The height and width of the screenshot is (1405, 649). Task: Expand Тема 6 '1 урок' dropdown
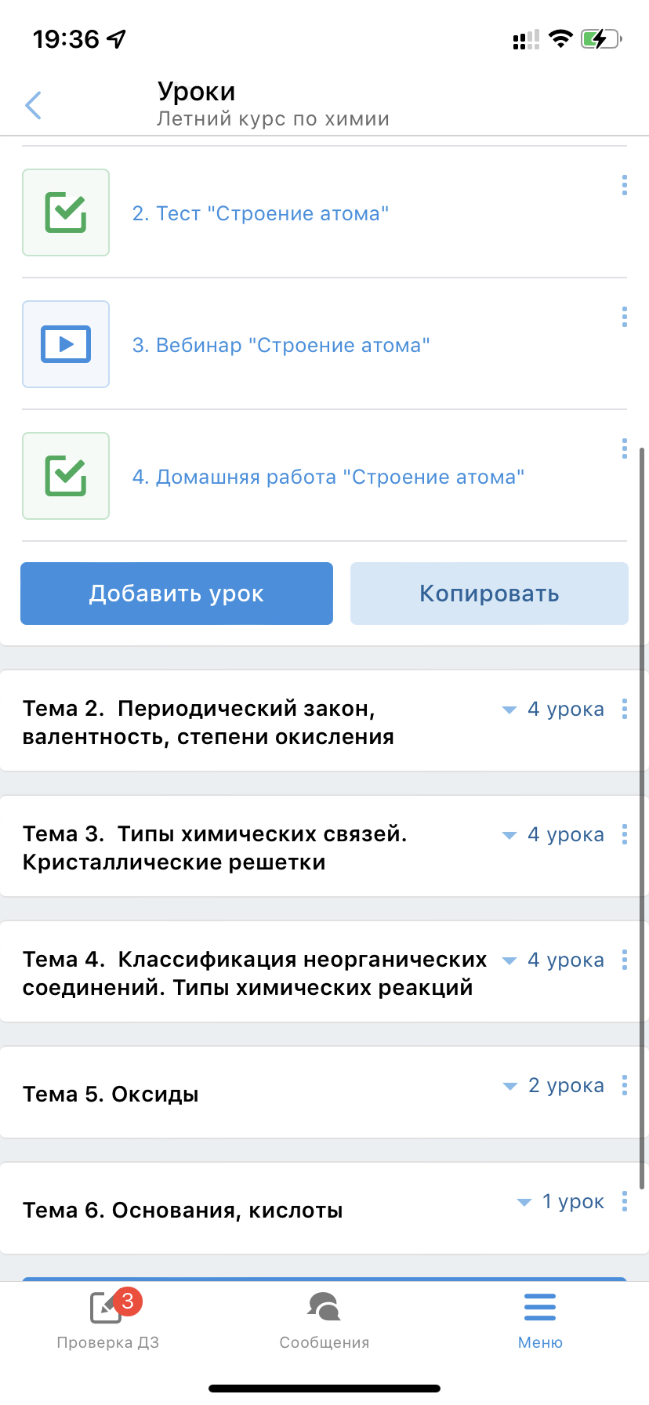coord(561,1202)
